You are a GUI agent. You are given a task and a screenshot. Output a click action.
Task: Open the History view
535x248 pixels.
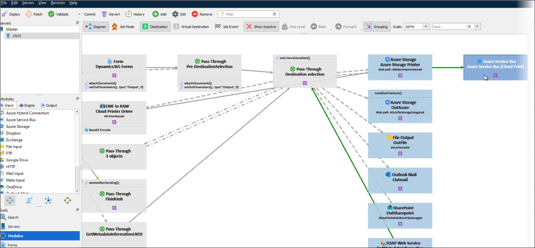pyautogui.click(x=135, y=14)
